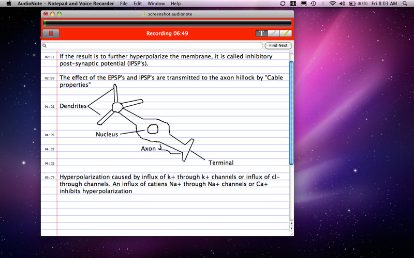The width and height of the screenshot is (414, 258).
Task: Click the display menu bar icon
Action: click(x=304, y=4)
